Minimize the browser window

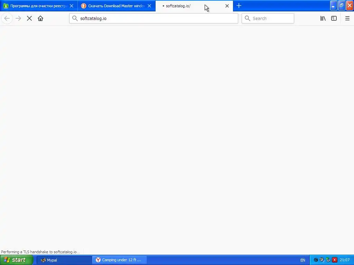click(334, 6)
